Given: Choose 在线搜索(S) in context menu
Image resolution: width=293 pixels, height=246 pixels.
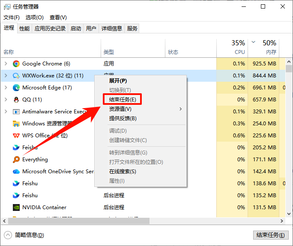Looking at the screenshot, I should 141,172.
